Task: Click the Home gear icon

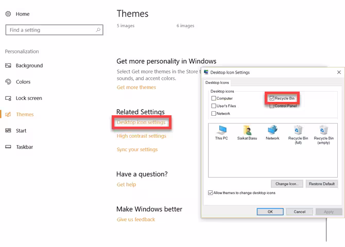Action: point(8,14)
